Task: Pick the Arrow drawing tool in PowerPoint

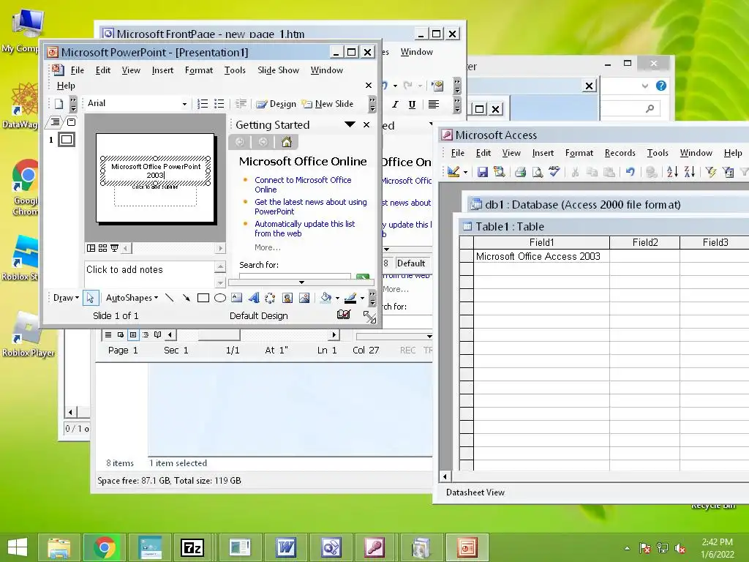Action: (x=187, y=298)
